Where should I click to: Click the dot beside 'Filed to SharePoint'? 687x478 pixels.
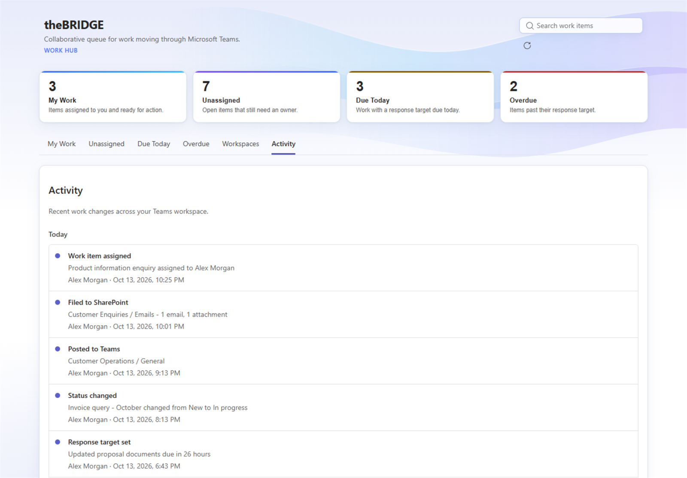(x=58, y=303)
